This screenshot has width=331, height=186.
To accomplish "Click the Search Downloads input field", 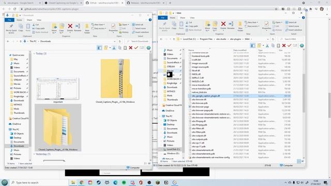I will click(x=138, y=41).
